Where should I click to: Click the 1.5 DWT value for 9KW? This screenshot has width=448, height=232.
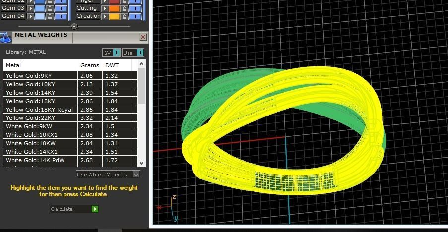coord(110,126)
